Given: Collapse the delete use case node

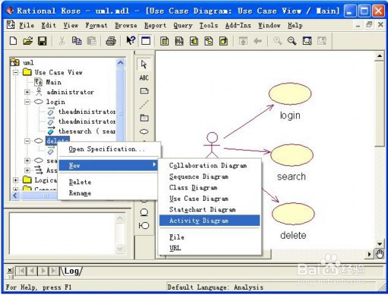Looking at the screenshot, I should click(27, 141).
